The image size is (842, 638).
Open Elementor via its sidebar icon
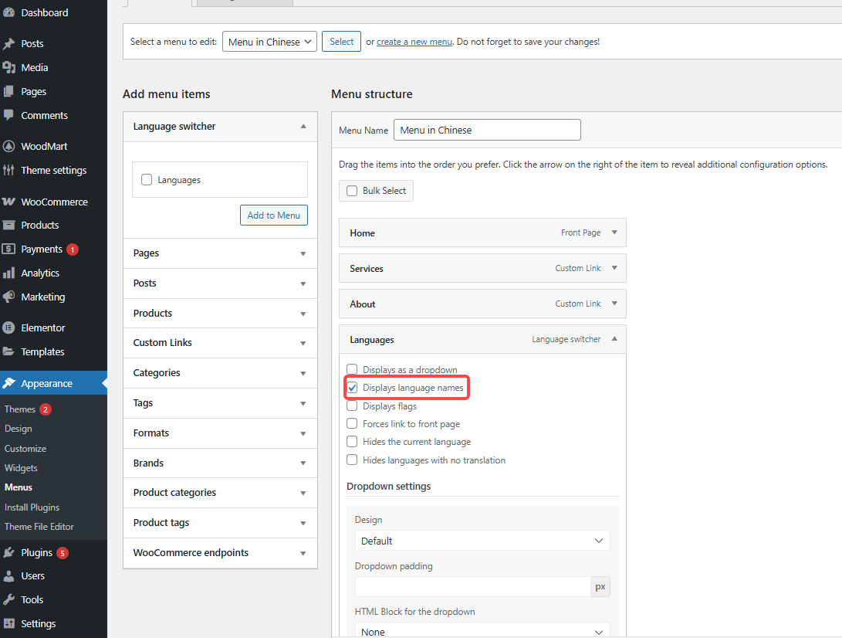point(8,327)
